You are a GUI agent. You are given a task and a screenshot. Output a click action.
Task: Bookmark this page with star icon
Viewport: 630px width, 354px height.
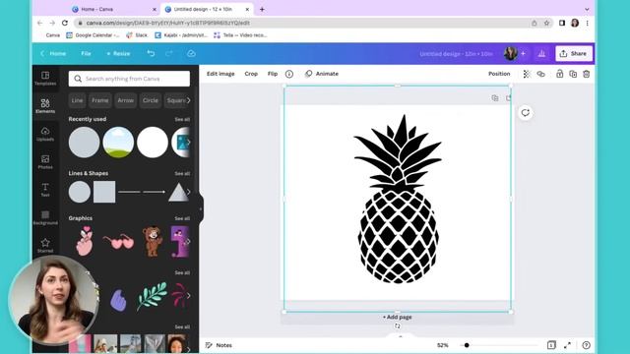point(546,23)
